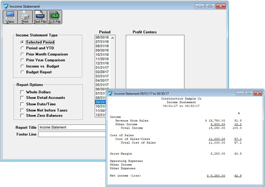Toggle Show Zero Balances checkbox

click(22, 116)
